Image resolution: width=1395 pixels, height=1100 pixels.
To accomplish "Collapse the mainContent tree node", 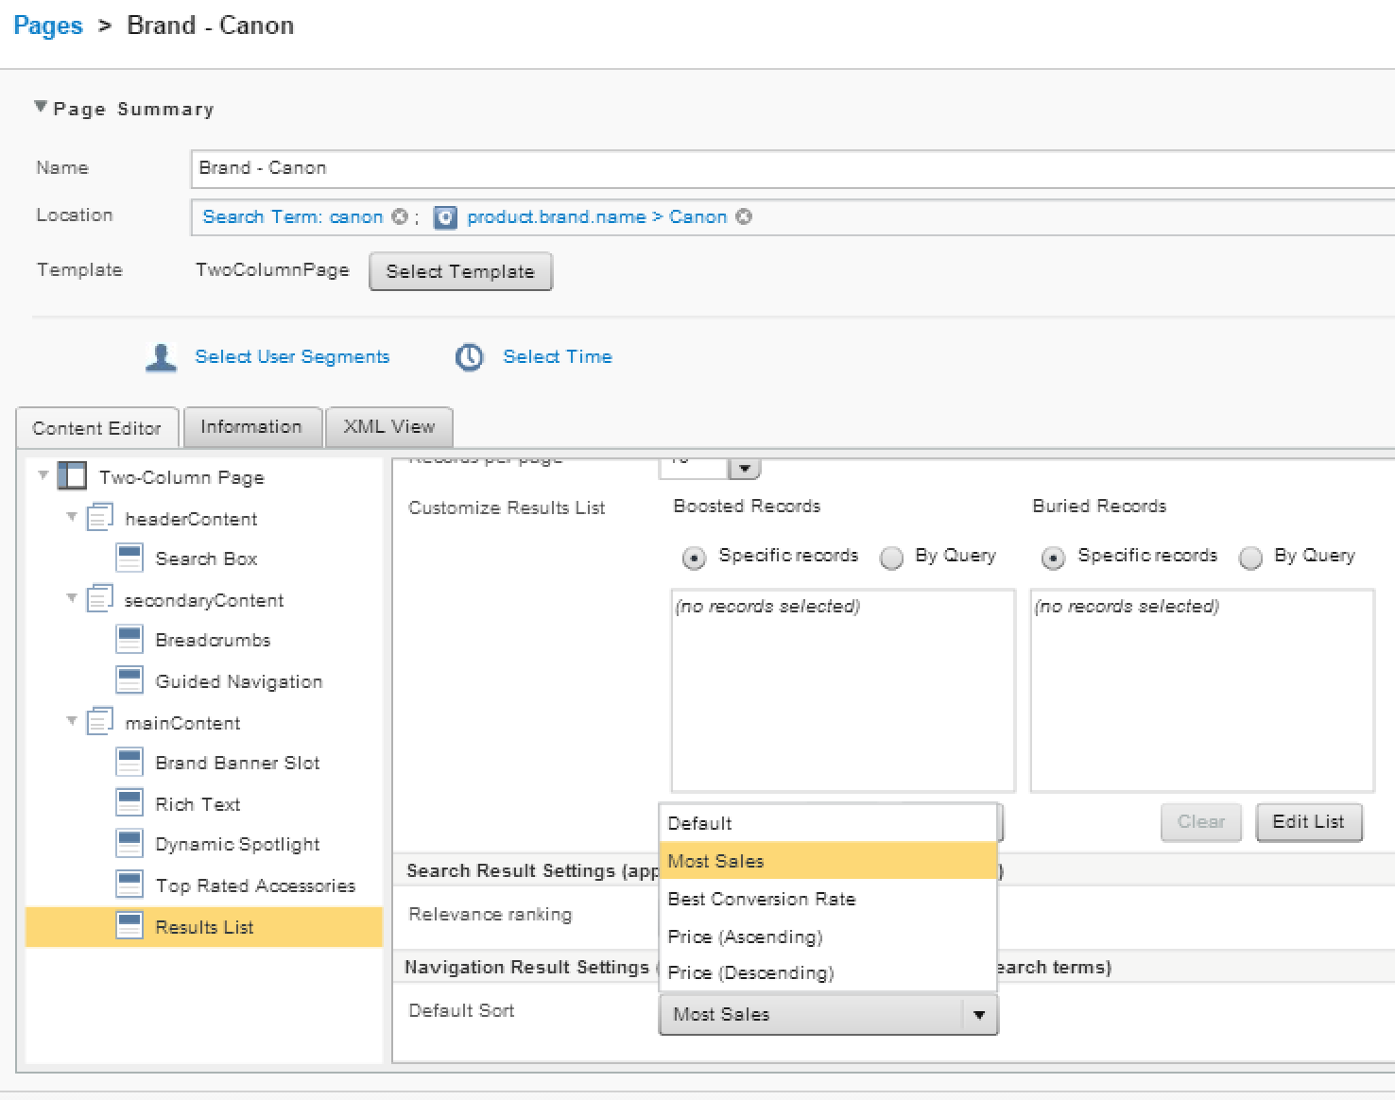I will coord(72,721).
